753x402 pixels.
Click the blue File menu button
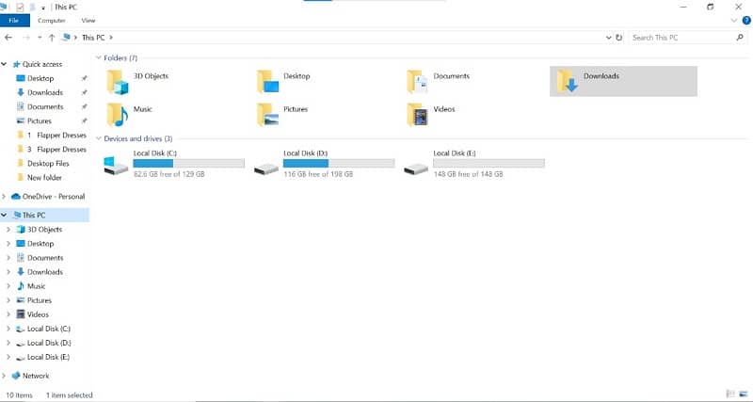click(13, 20)
